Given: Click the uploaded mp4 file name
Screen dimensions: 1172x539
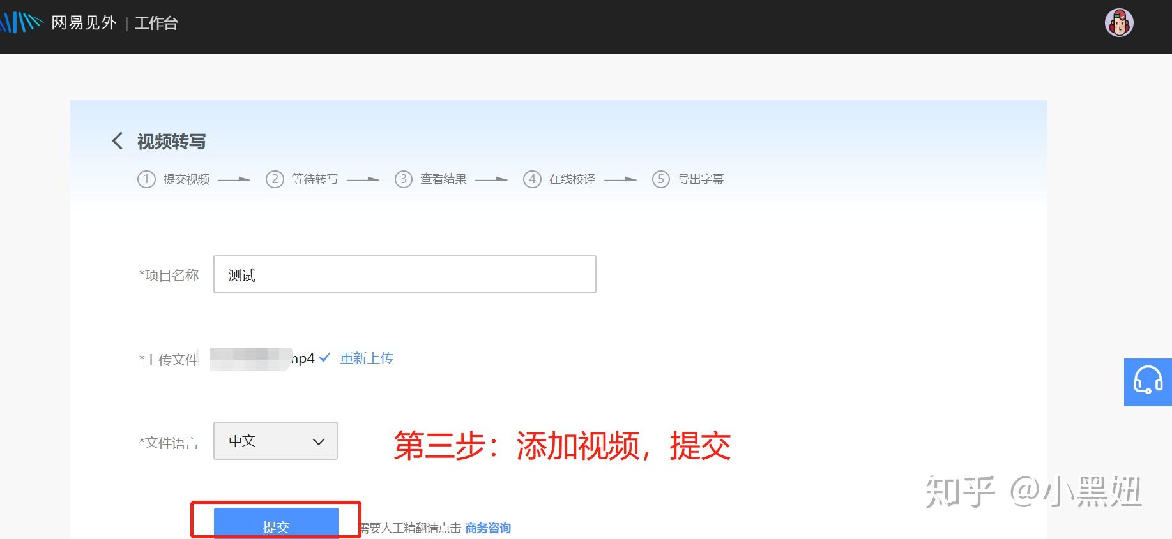Looking at the screenshot, I should tap(263, 359).
